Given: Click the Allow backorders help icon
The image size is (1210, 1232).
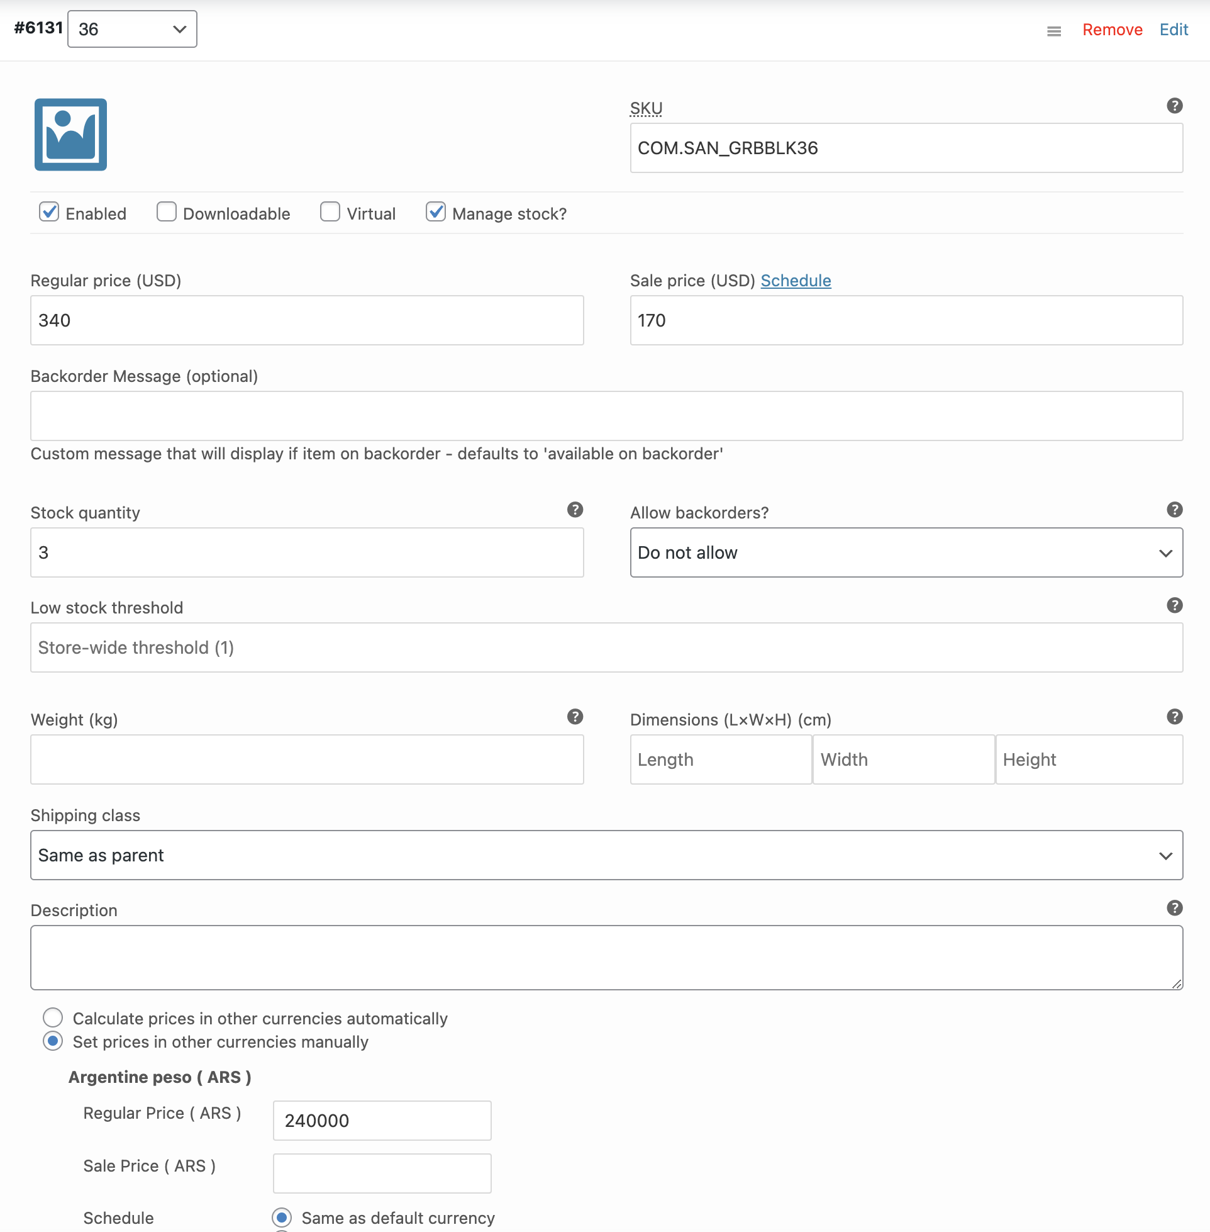Looking at the screenshot, I should (1174, 510).
